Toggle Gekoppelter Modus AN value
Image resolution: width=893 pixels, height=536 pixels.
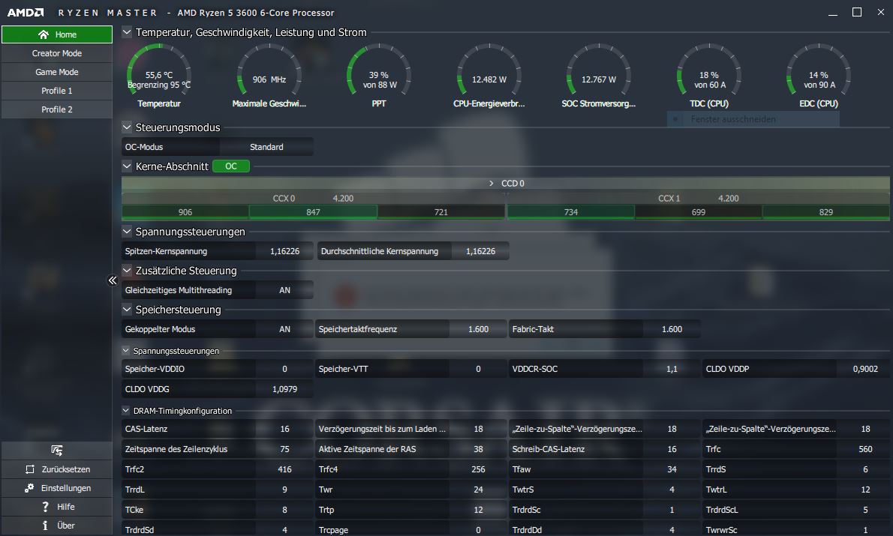(284, 329)
